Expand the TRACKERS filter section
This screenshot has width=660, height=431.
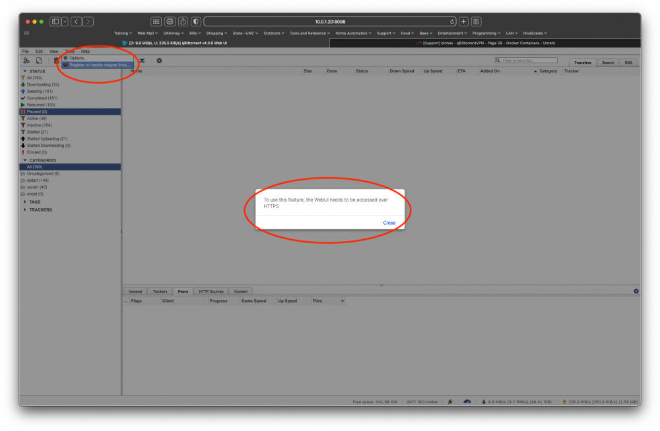tap(25, 210)
